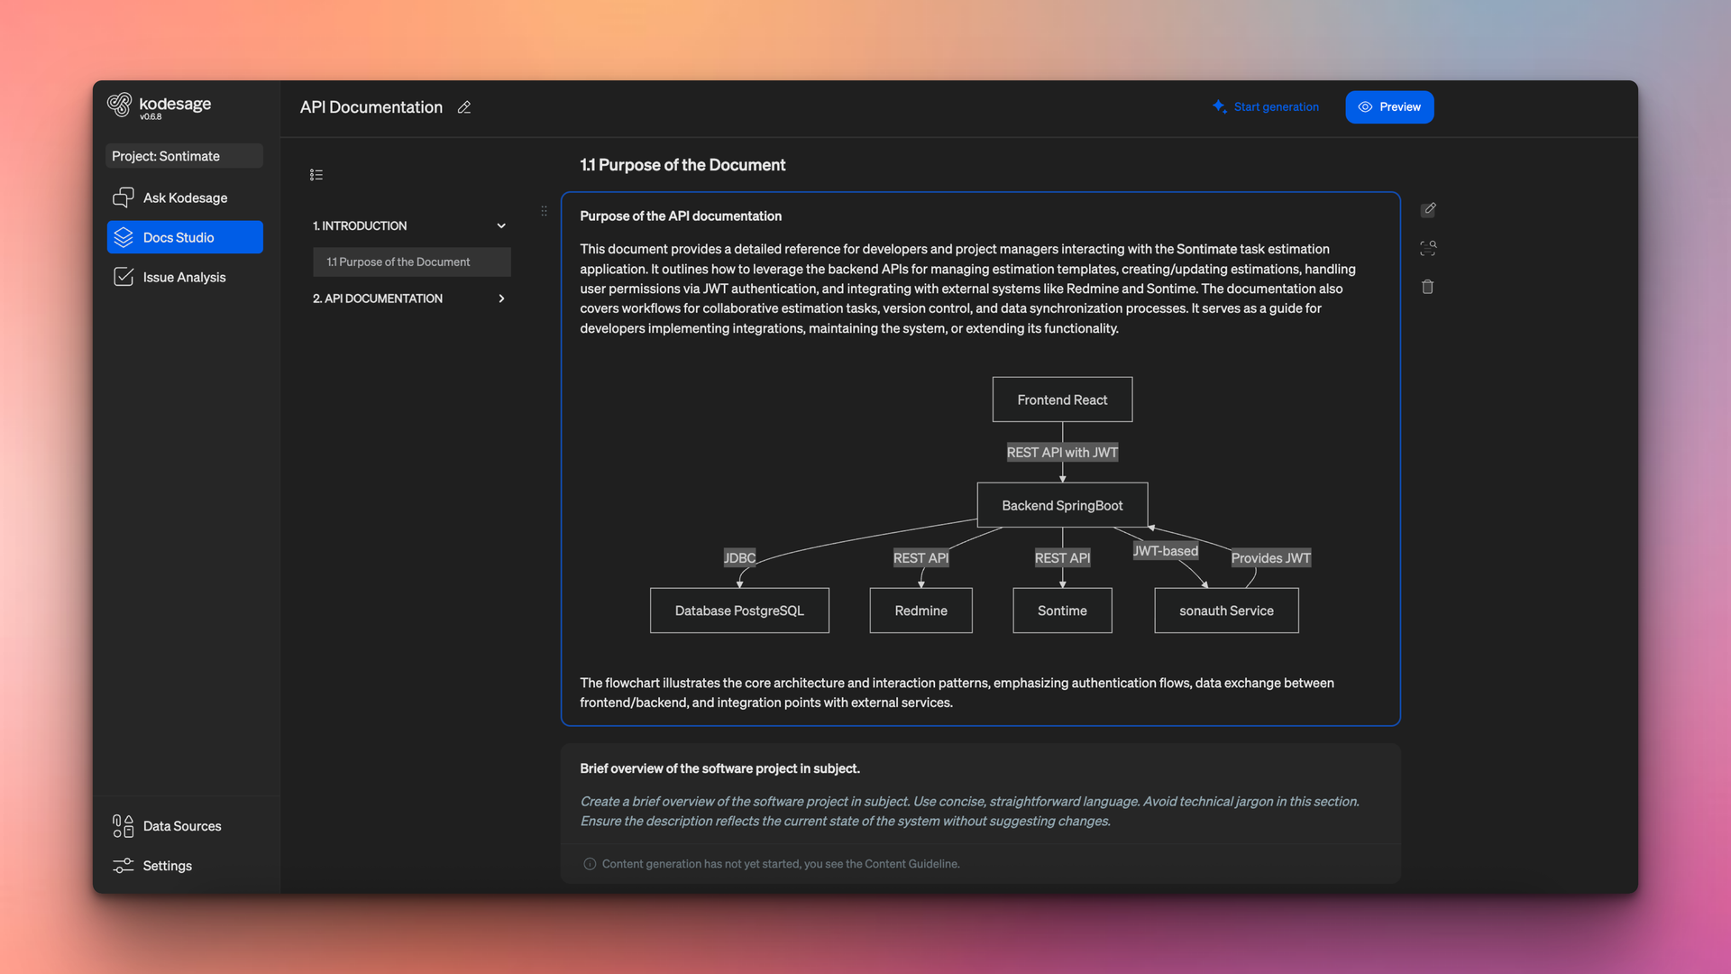The image size is (1731, 974).
Task: Rename the document using the pencil icon
Action: pyautogui.click(x=464, y=107)
